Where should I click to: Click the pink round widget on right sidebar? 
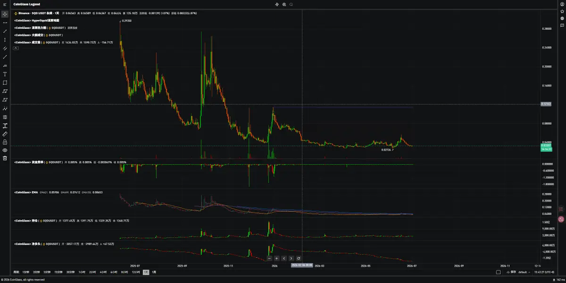coord(561,219)
